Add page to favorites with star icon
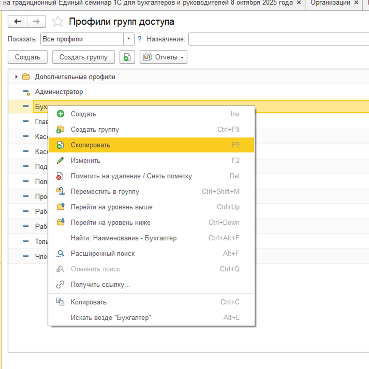The image size is (369, 369). coord(58,22)
